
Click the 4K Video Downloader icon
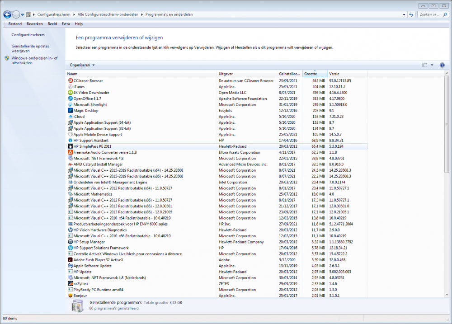tap(70, 93)
